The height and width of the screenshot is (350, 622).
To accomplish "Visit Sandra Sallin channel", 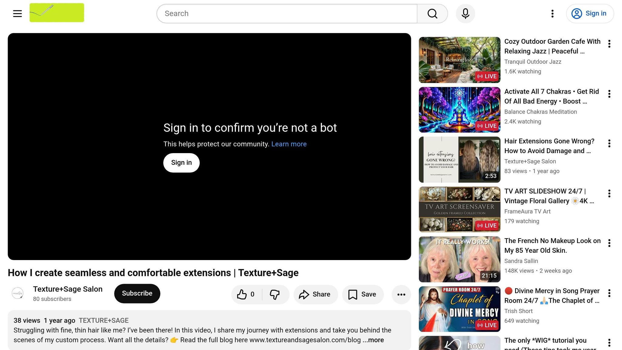I will pos(521,261).
